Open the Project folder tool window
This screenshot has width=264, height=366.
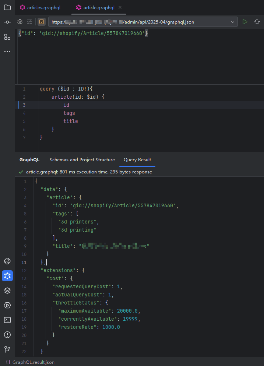(x=7, y=7)
